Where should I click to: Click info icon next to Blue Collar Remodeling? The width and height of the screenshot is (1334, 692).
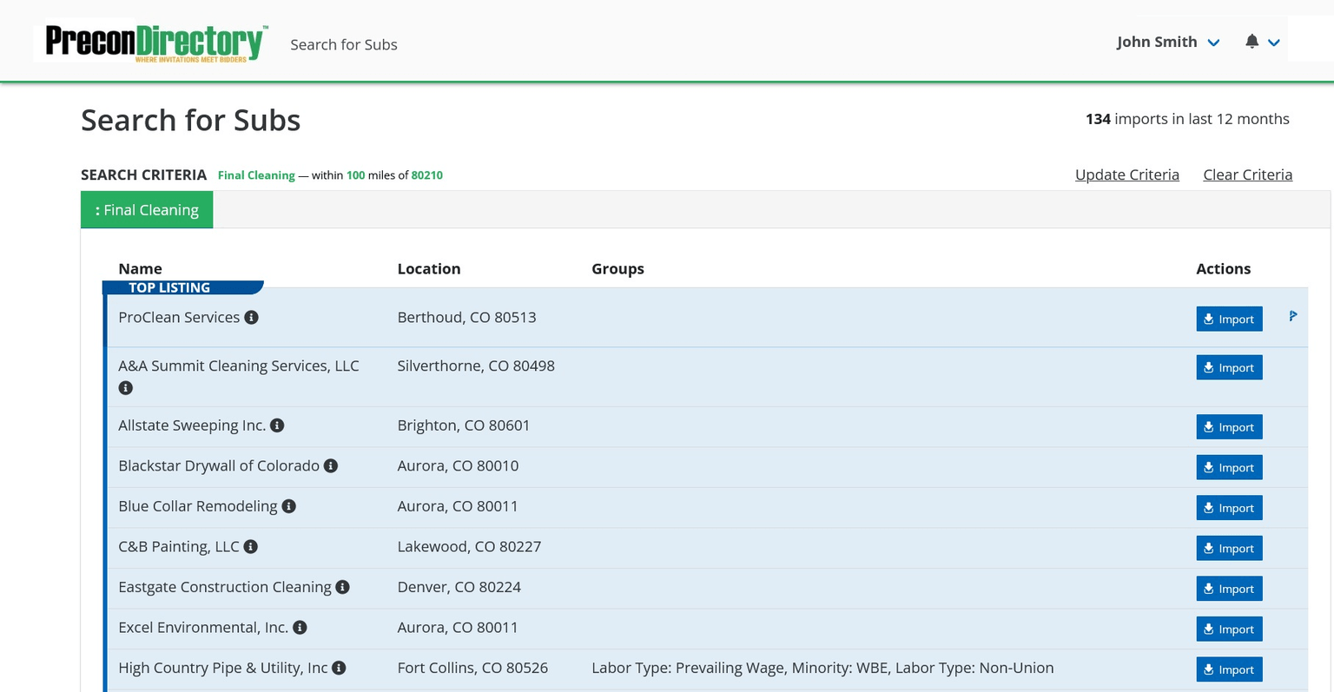click(x=289, y=506)
